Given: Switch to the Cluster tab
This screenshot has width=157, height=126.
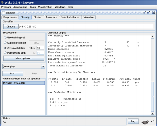Looking at the screenshot, I should coord(38,17).
